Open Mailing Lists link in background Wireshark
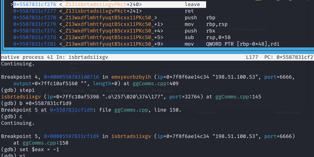The width and height of the screenshot is (314, 157). point(162,91)
